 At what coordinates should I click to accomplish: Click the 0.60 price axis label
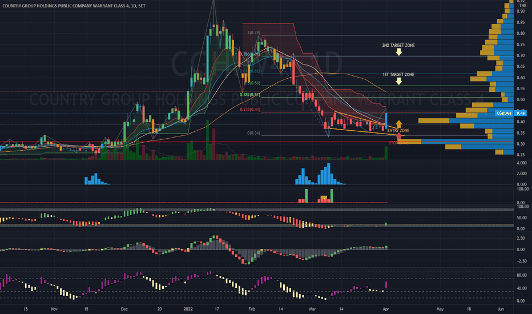pyautogui.click(x=521, y=78)
